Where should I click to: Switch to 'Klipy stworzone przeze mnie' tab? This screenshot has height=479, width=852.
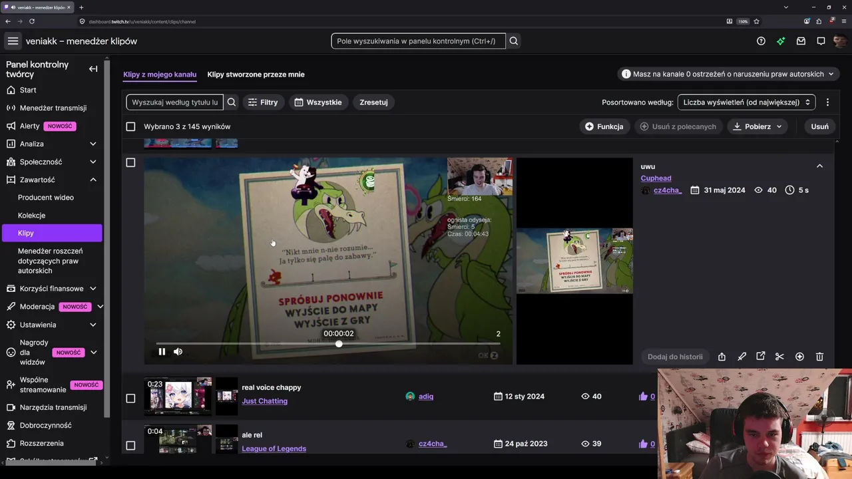tap(256, 75)
